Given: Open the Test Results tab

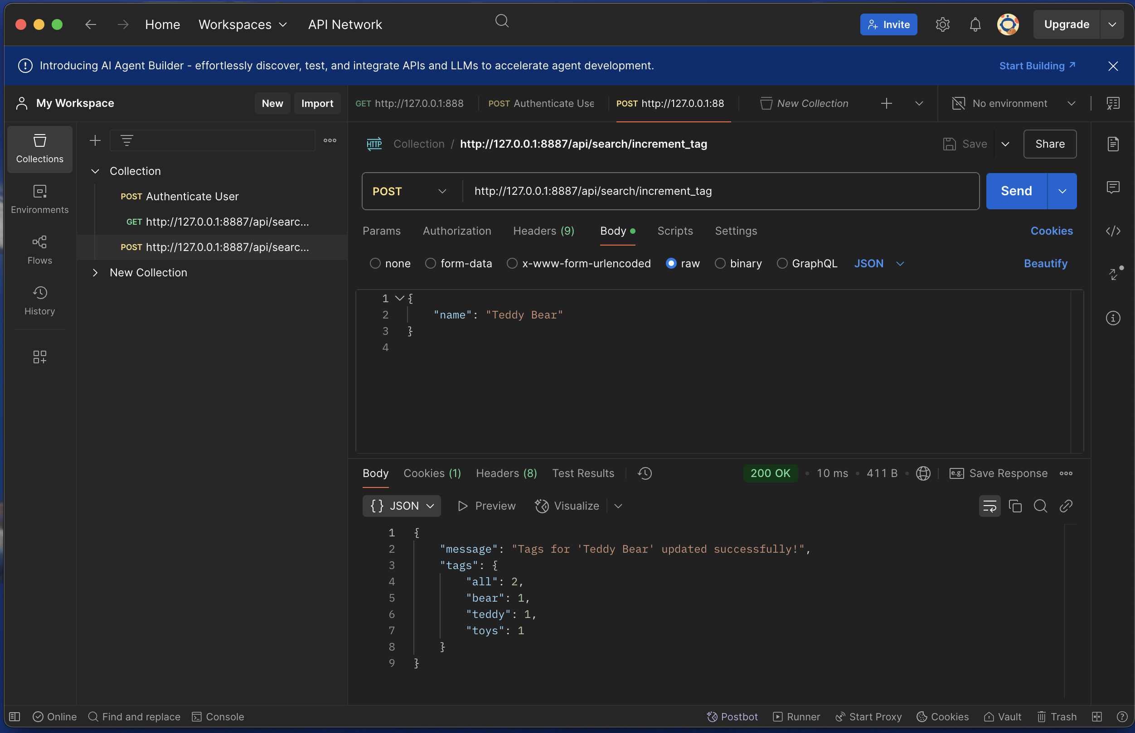Looking at the screenshot, I should [583, 473].
